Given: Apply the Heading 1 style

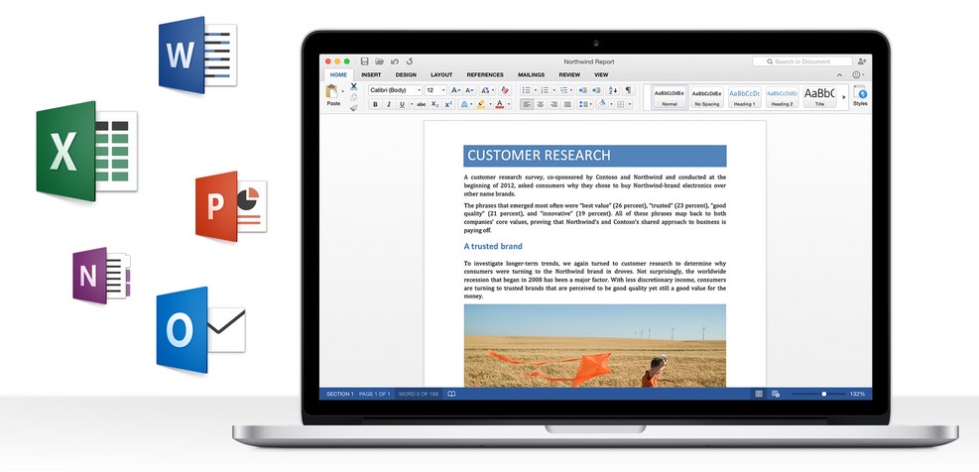Looking at the screenshot, I should pyautogui.click(x=745, y=97).
